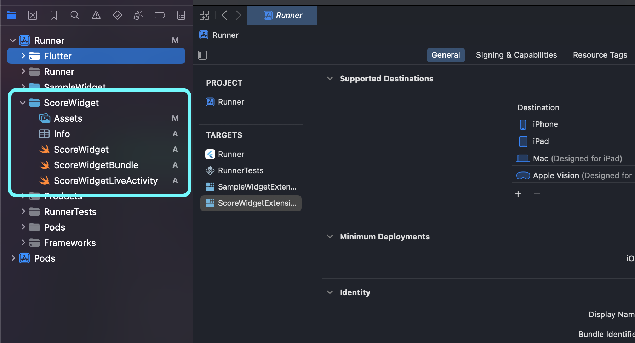This screenshot has width=635, height=343.
Task: Click the Pods project name
Action: click(x=45, y=258)
